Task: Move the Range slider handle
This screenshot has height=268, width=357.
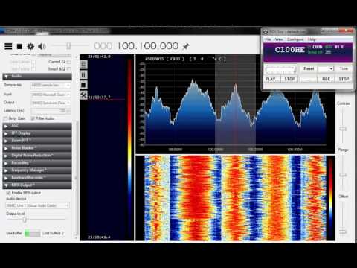Action: [x=343, y=175]
